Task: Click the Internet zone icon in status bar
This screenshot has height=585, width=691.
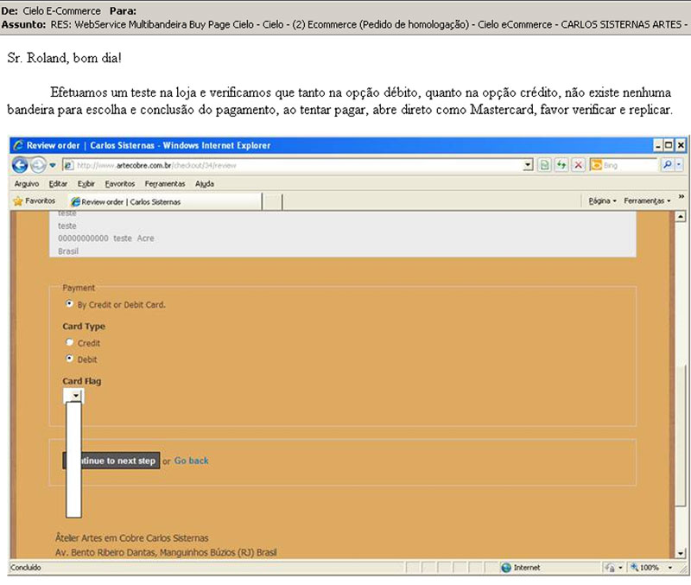Action: [x=504, y=568]
